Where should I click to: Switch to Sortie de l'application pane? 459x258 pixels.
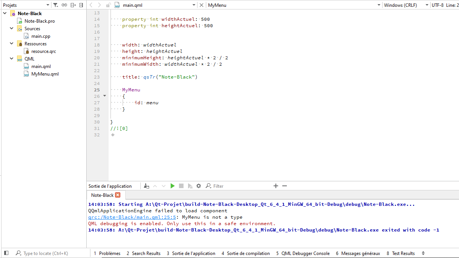pos(191,253)
